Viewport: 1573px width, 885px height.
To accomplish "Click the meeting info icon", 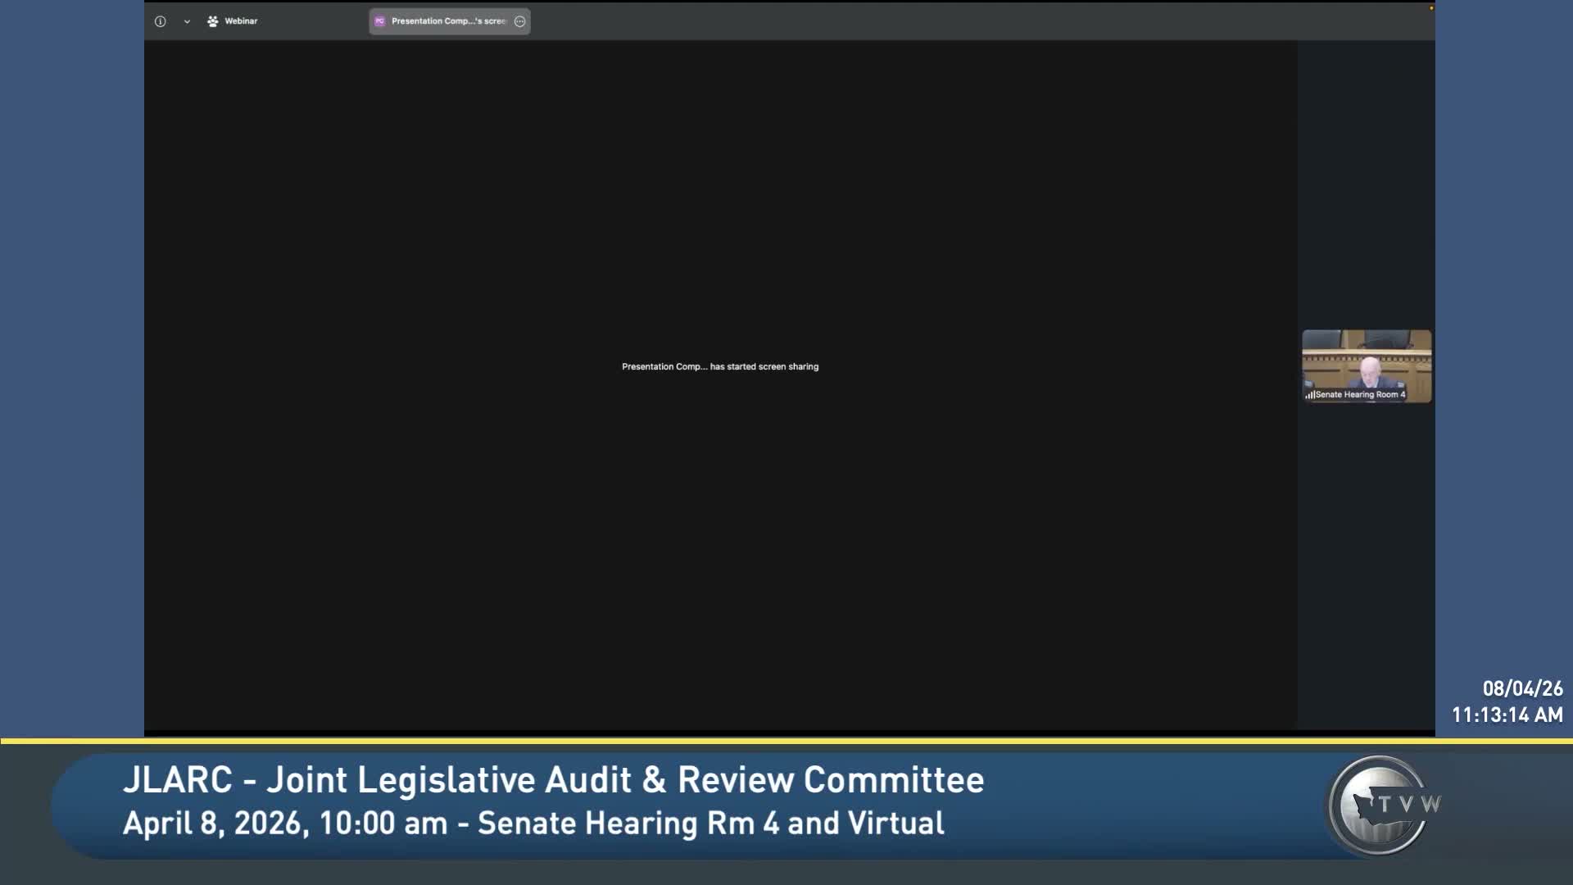I will (161, 21).
